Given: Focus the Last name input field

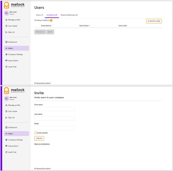Looking at the screenshot, I should pyautogui.click(x=55, y=118).
